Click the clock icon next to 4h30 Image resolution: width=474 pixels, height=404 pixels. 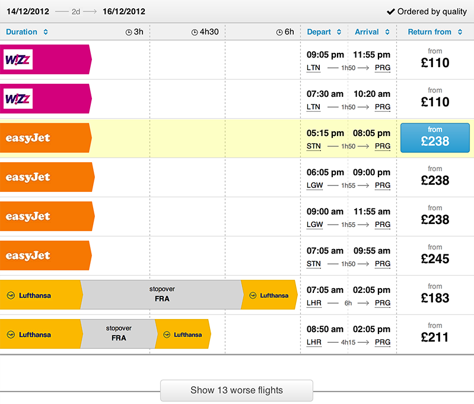point(196,32)
